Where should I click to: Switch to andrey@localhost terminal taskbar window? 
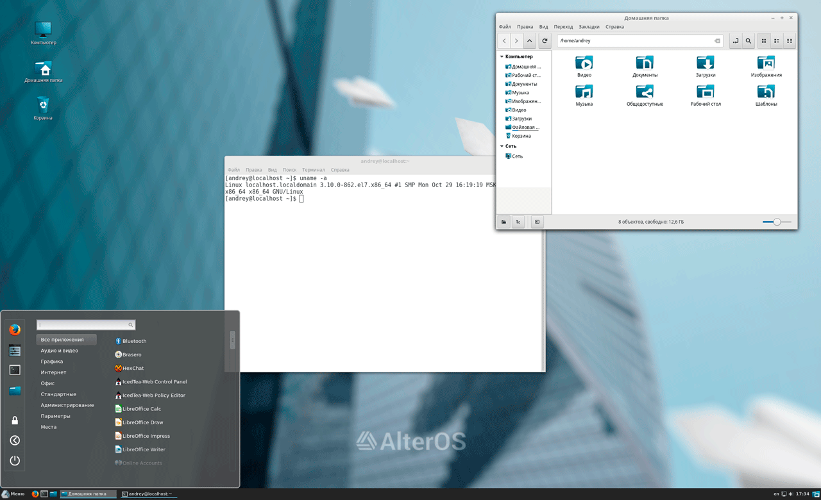(148, 494)
